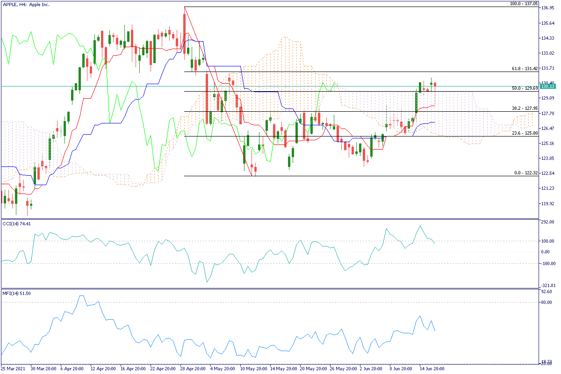The width and height of the screenshot is (561, 374).
Task: Click the 25 Mar 2021 date on time axis
Action: [14, 368]
